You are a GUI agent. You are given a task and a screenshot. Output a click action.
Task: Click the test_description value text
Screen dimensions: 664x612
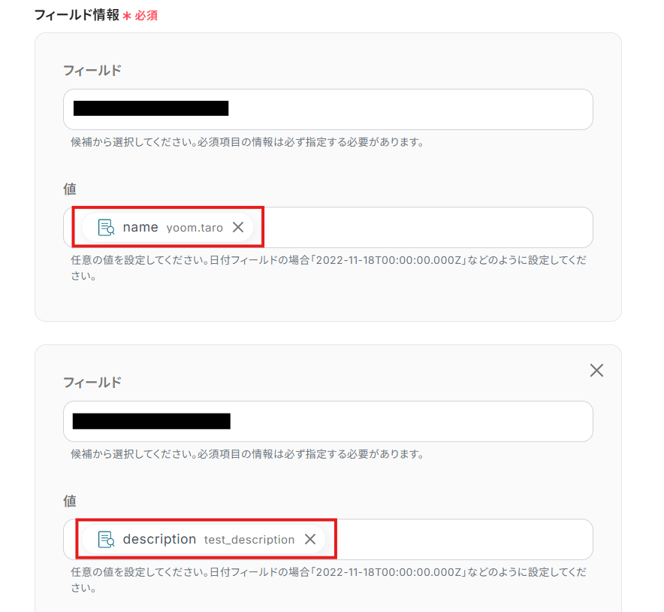(249, 540)
